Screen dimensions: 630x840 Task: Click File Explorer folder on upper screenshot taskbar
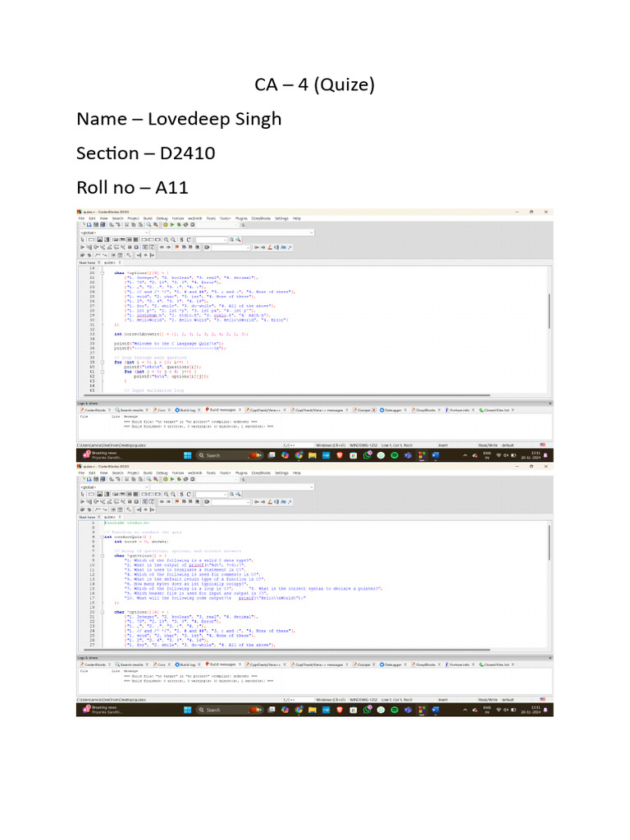[x=313, y=455]
